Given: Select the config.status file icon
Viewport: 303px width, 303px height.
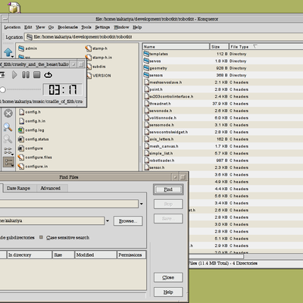Looking at the screenshot, I should pyautogui.click(x=21, y=139).
